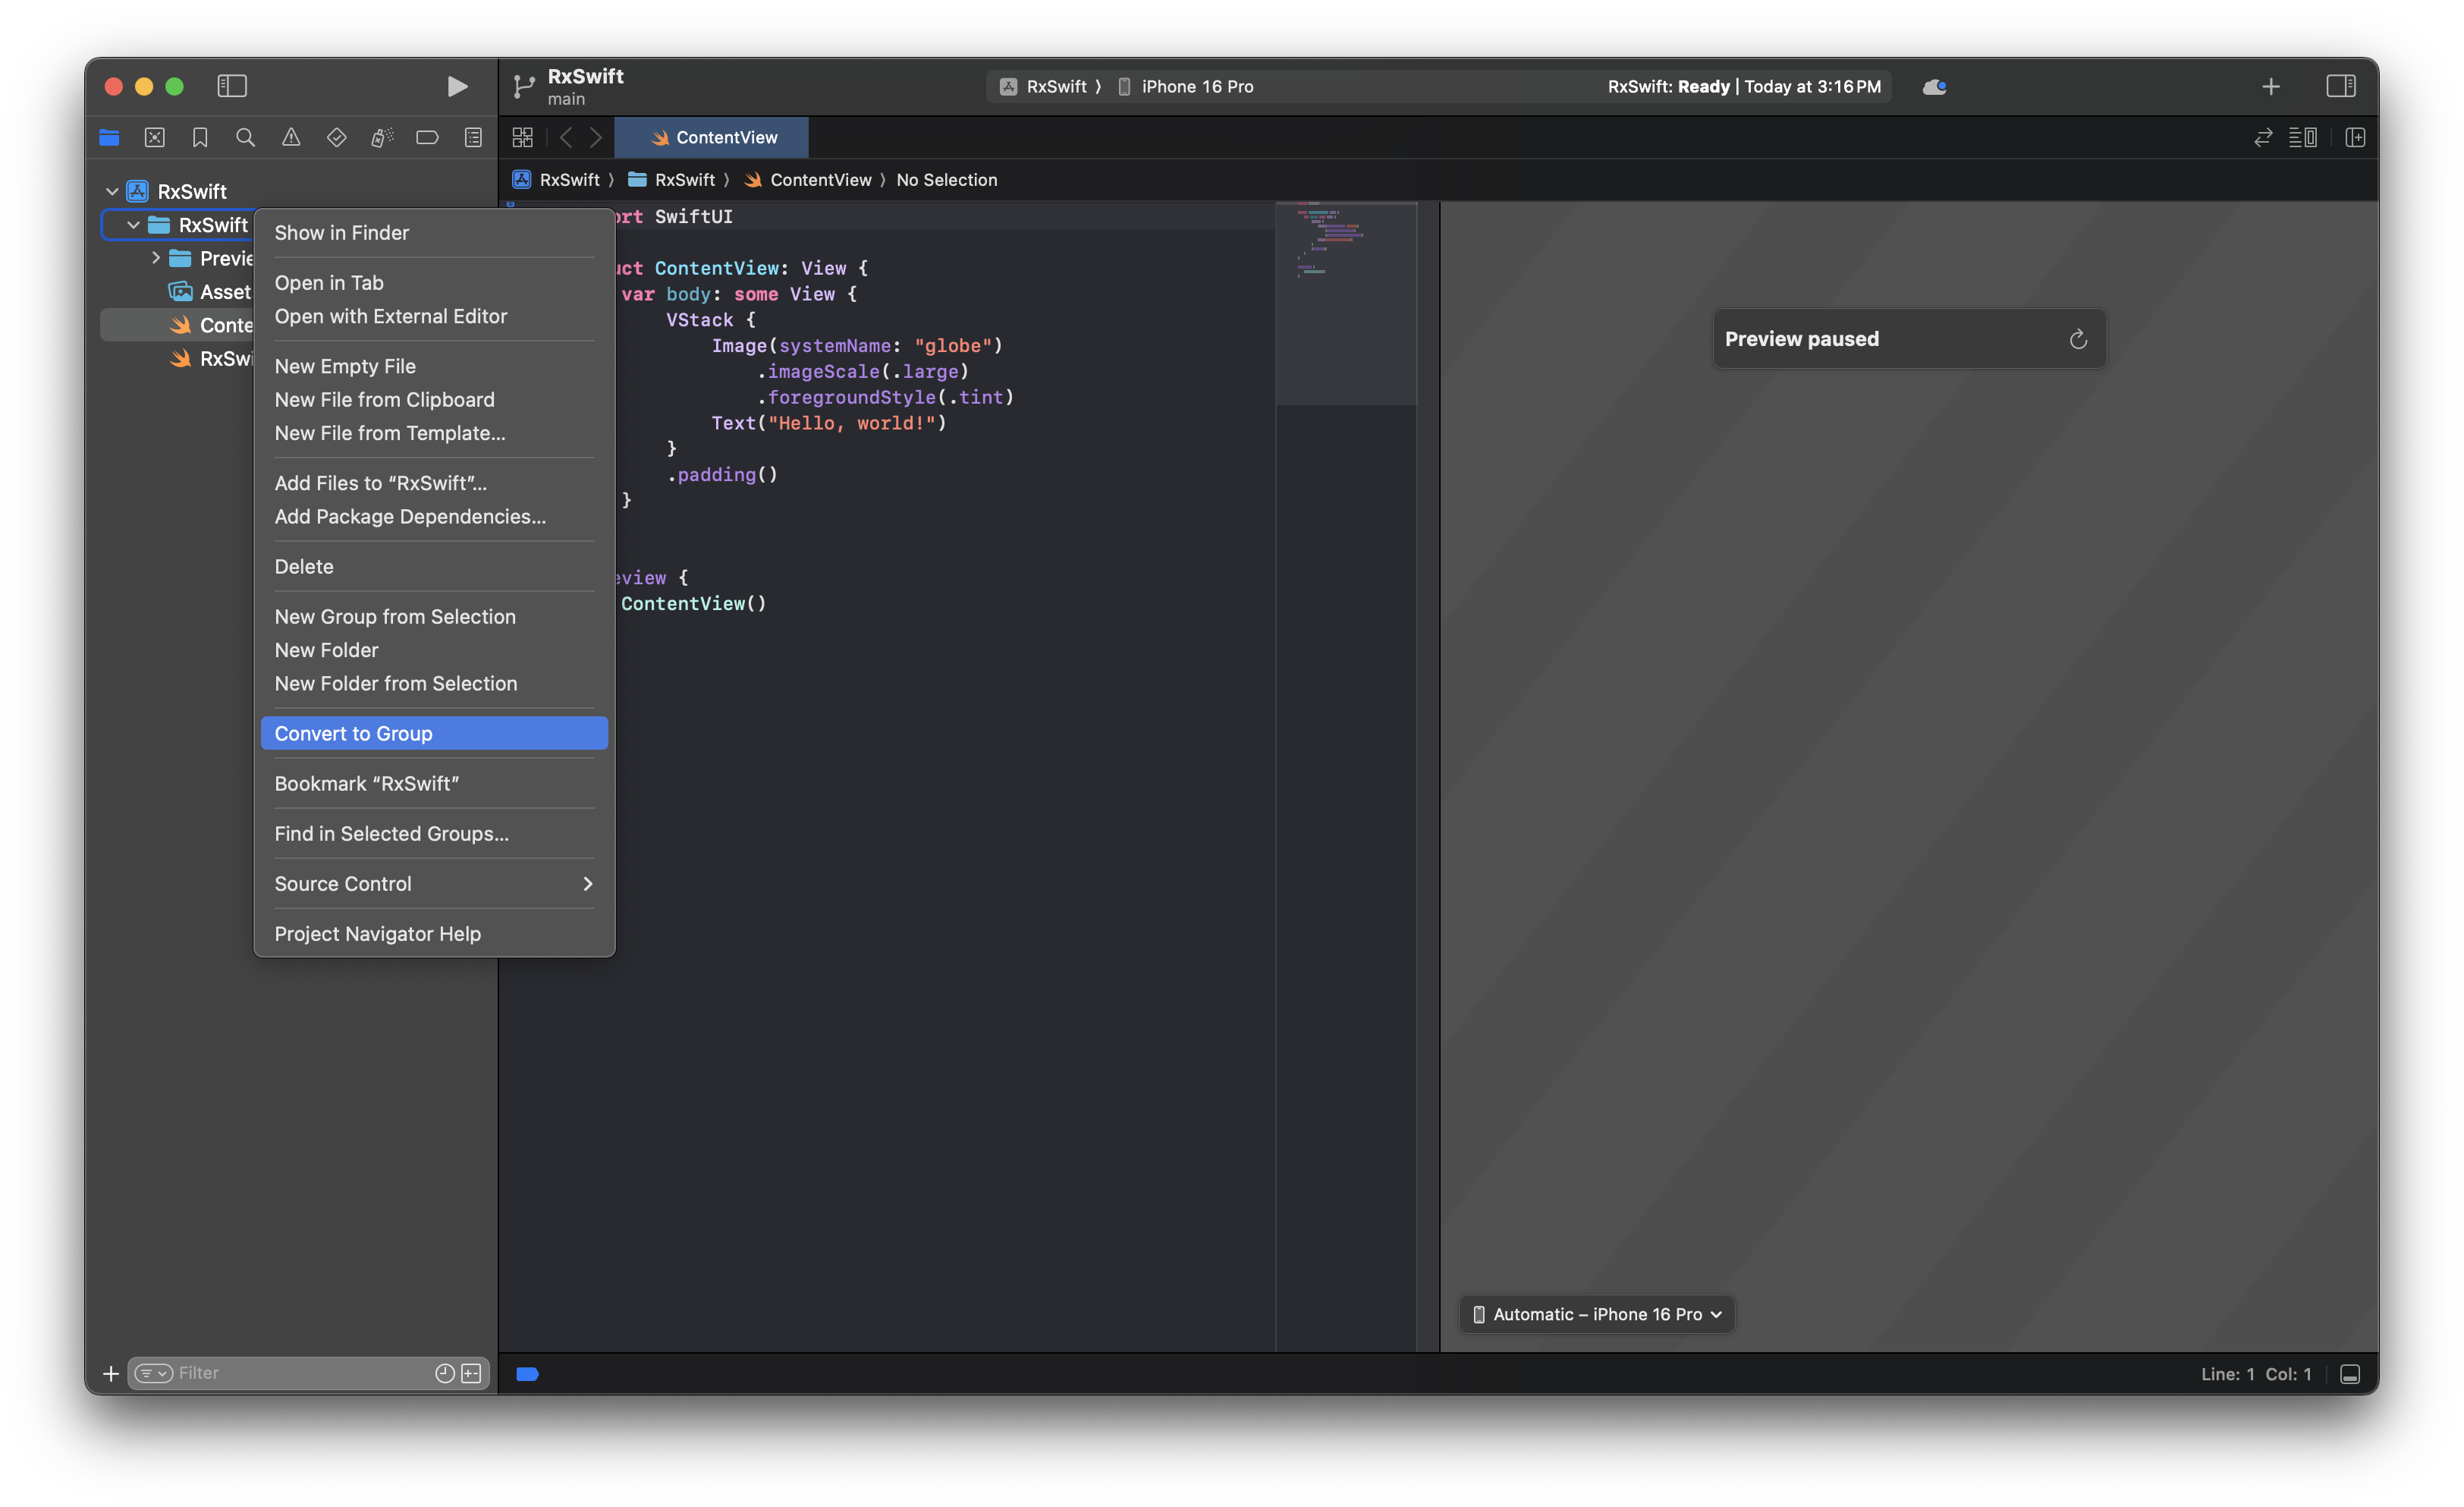Toggle the left navigator sidebar
2464x1507 pixels.
[x=232, y=86]
